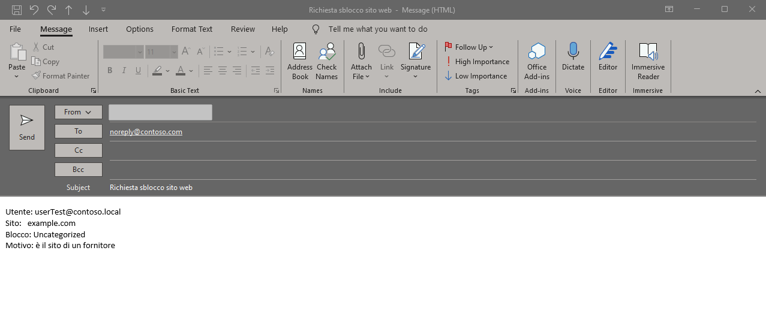Click the Link button
This screenshot has height=329, width=766.
point(387,61)
